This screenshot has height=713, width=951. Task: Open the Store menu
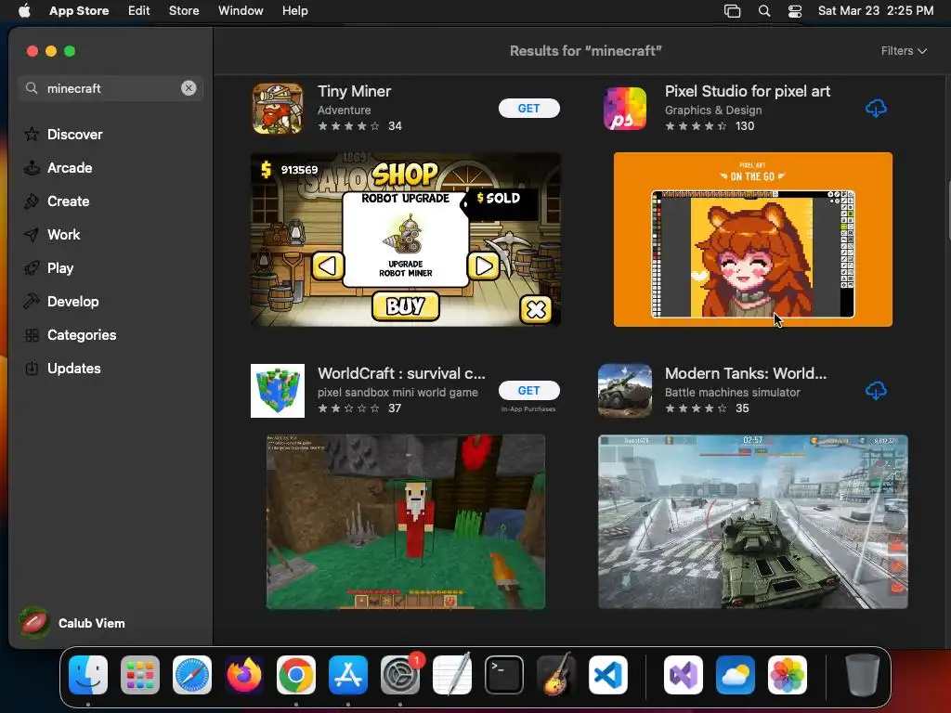click(x=184, y=10)
